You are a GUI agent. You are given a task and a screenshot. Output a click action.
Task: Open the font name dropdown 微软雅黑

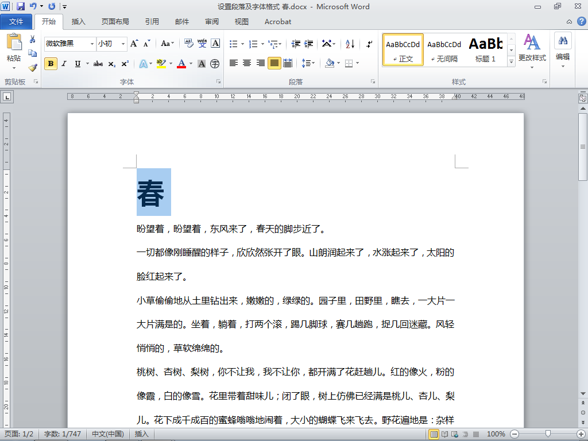[x=92, y=44]
